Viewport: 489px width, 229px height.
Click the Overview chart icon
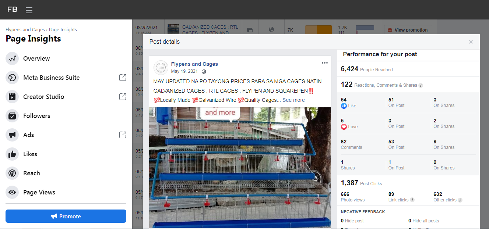click(x=12, y=58)
